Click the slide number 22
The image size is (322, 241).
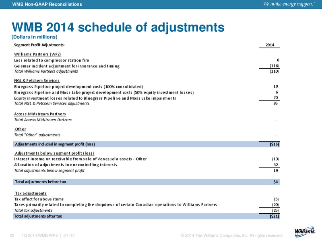point(12,235)
